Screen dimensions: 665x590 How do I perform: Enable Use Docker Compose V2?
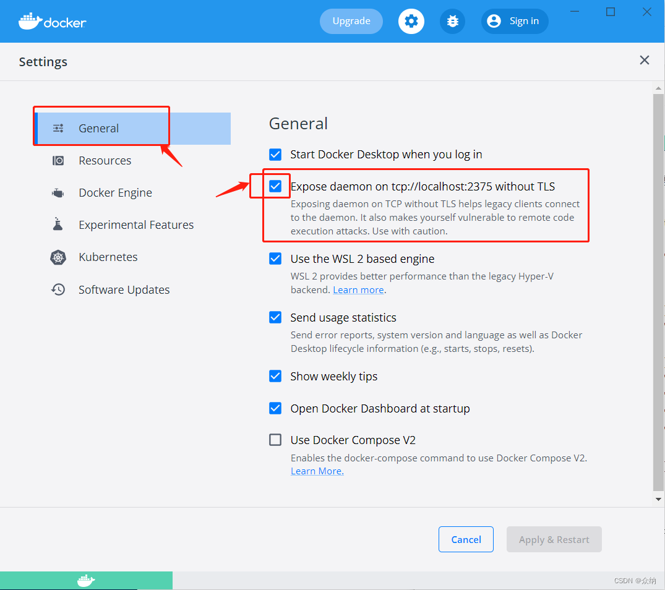[x=275, y=440]
